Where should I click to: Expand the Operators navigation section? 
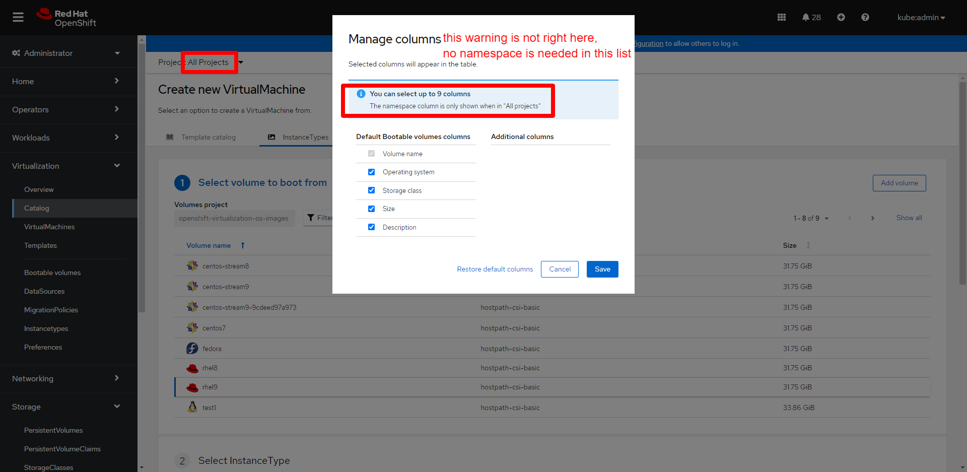68,109
